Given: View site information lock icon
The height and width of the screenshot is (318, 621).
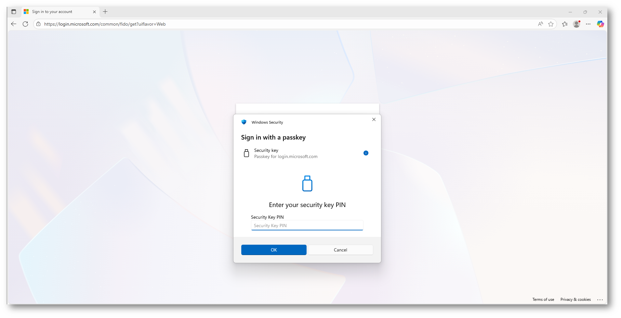Looking at the screenshot, I should [38, 24].
